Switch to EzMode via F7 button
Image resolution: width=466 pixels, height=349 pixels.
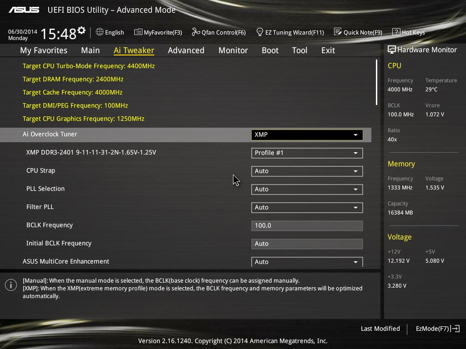click(x=437, y=329)
